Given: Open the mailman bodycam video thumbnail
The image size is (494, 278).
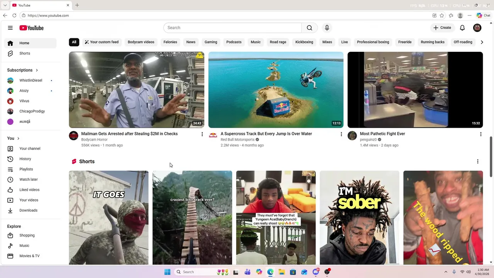Looking at the screenshot, I should pyautogui.click(x=137, y=90).
